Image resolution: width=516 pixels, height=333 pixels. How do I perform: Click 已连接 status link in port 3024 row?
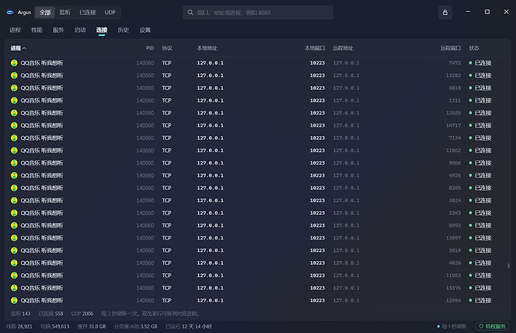coord(483,201)
